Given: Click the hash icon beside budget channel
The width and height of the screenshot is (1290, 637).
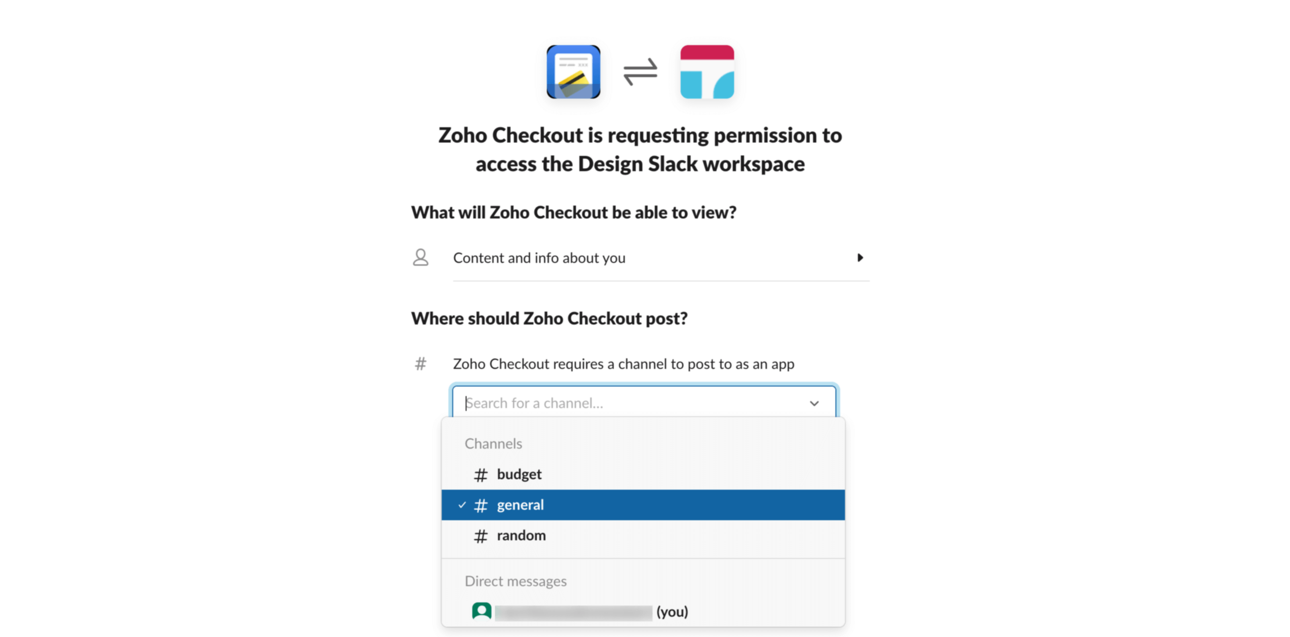Looking at the screenshot, I should (x=481, y=474).
